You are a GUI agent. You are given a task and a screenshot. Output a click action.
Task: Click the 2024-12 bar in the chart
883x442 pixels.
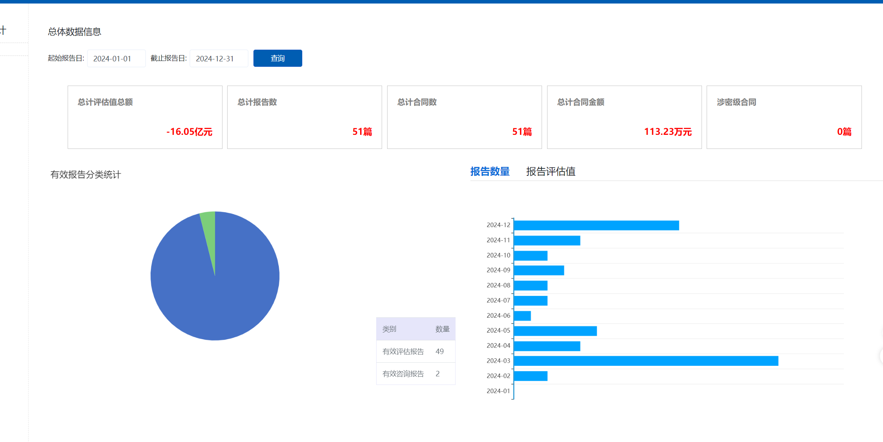coord(596,225)
